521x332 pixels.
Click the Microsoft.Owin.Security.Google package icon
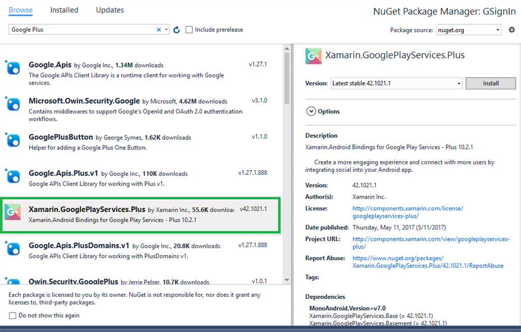[x=13, y=104]
